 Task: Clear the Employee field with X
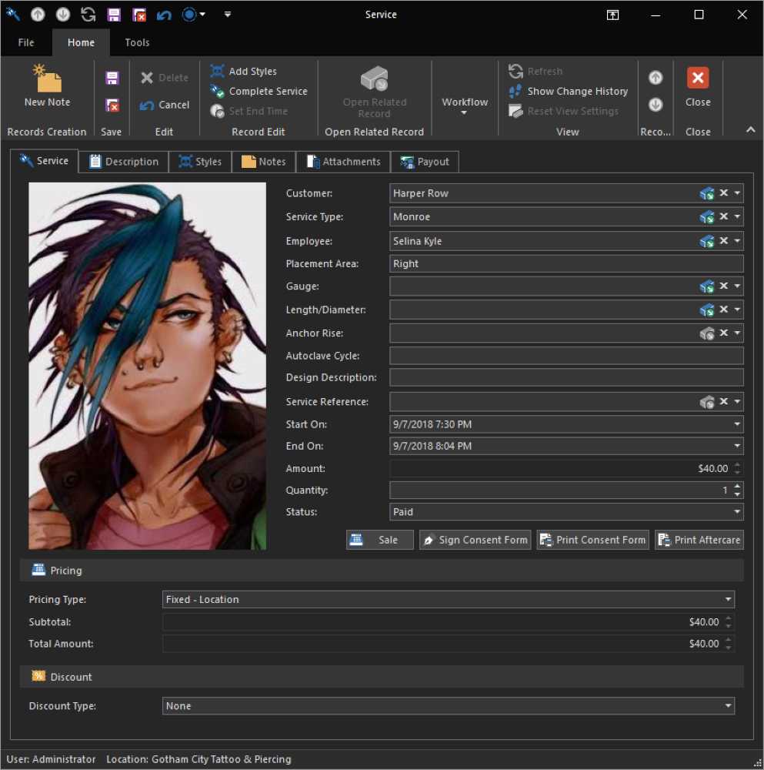[x=724, y=240]
